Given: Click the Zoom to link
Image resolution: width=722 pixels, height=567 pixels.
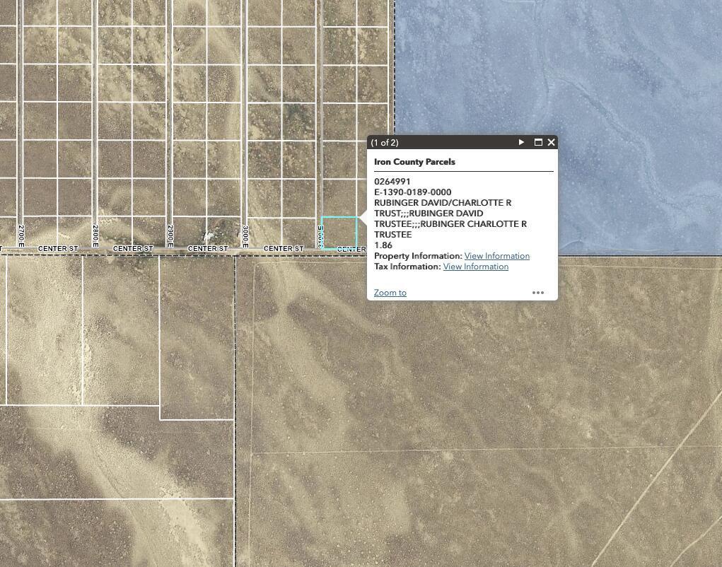Looking at the screenshot, I should (390, 293).
